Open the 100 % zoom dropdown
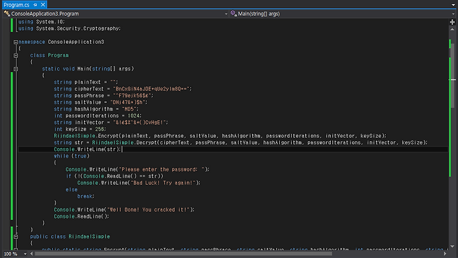This screenshot has height=258, width=458. point(25,254)
